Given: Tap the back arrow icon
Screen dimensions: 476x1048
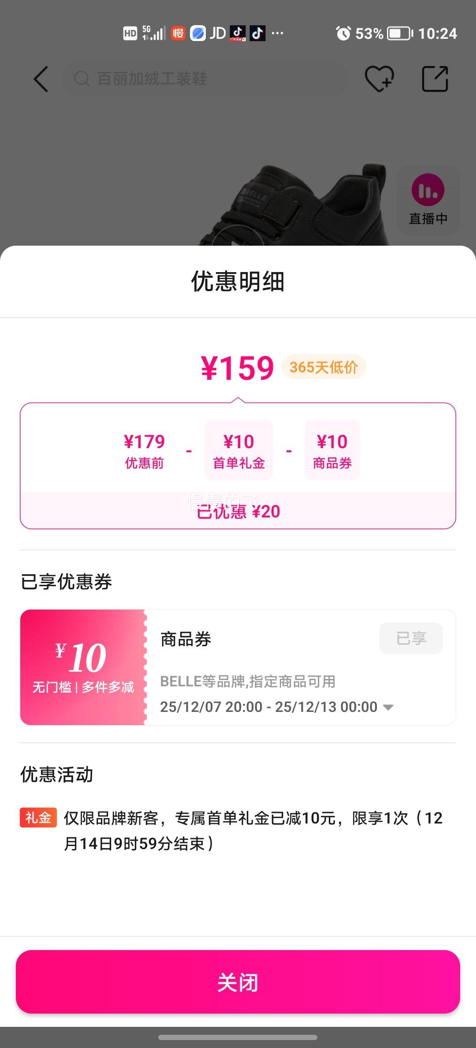Looking at the screenshot, I should (41, 79).
